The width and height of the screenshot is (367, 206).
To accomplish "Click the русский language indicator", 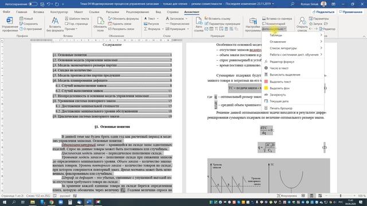I will (x=65, y=196).
